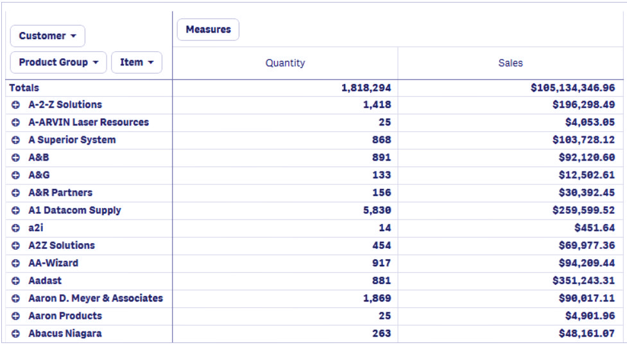
Task: Open the Item dimension dropdown
Action: click(137, 62)
